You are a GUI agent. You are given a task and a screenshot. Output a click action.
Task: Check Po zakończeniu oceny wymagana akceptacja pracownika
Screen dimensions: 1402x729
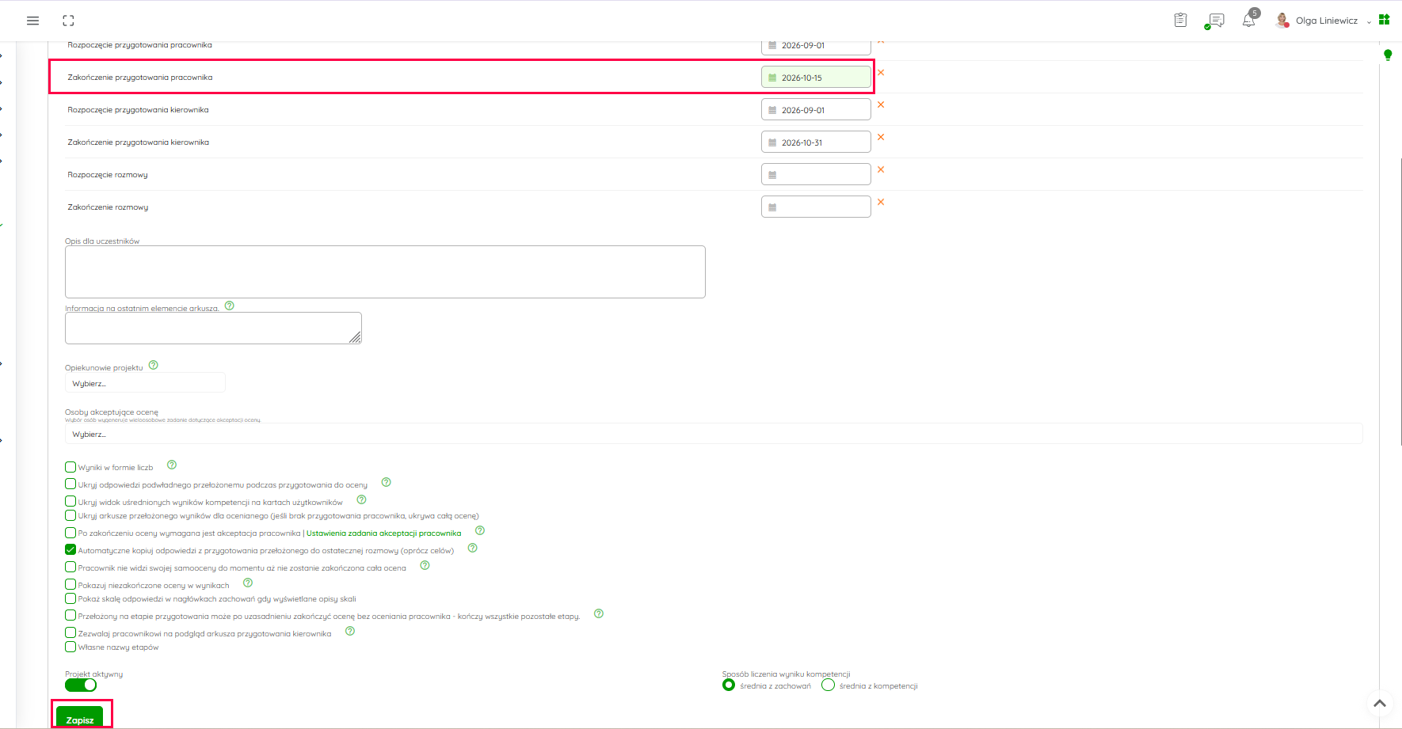point(70,533)
